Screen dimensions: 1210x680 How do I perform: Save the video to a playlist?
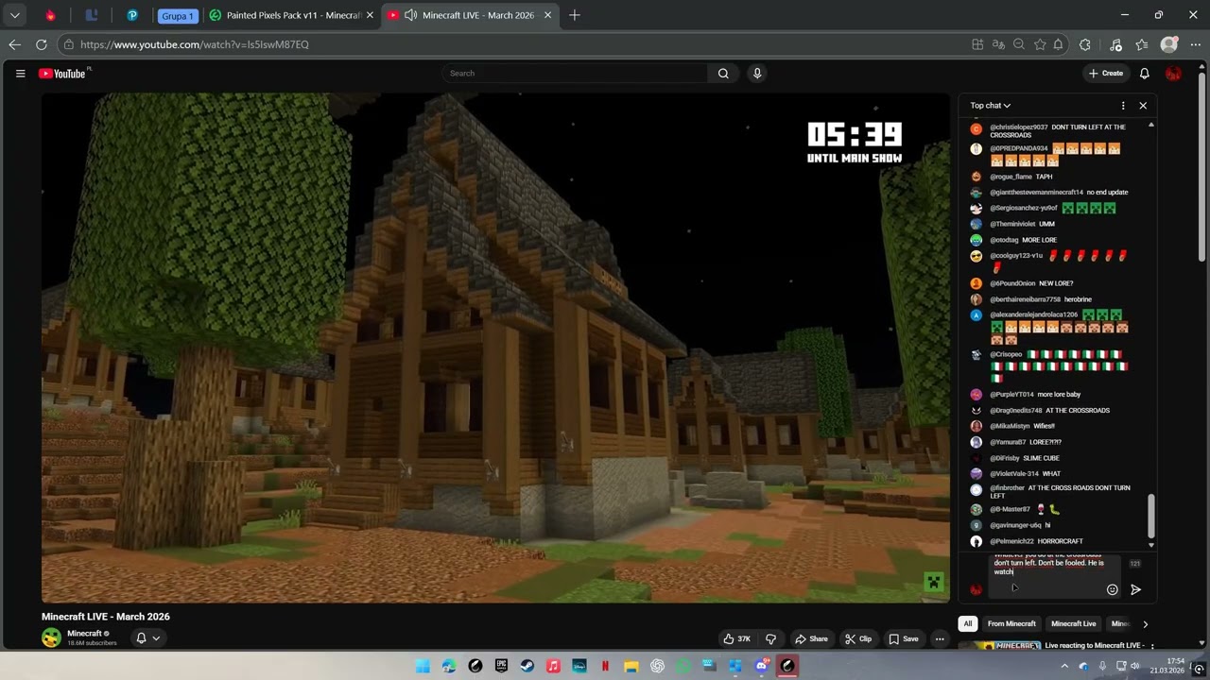(904, 638)
